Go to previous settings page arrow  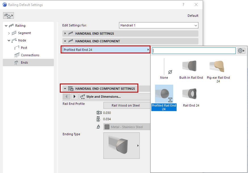(66, 96)
